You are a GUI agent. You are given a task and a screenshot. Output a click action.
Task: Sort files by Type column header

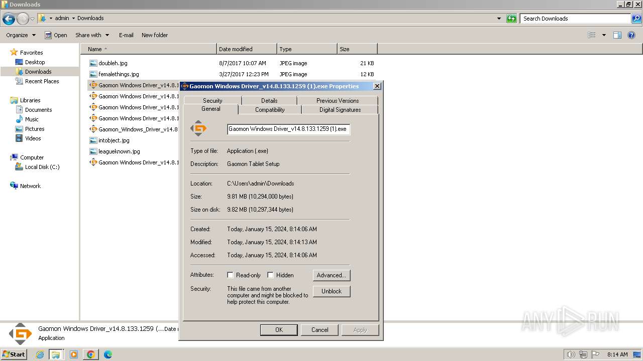click(307, 49)
